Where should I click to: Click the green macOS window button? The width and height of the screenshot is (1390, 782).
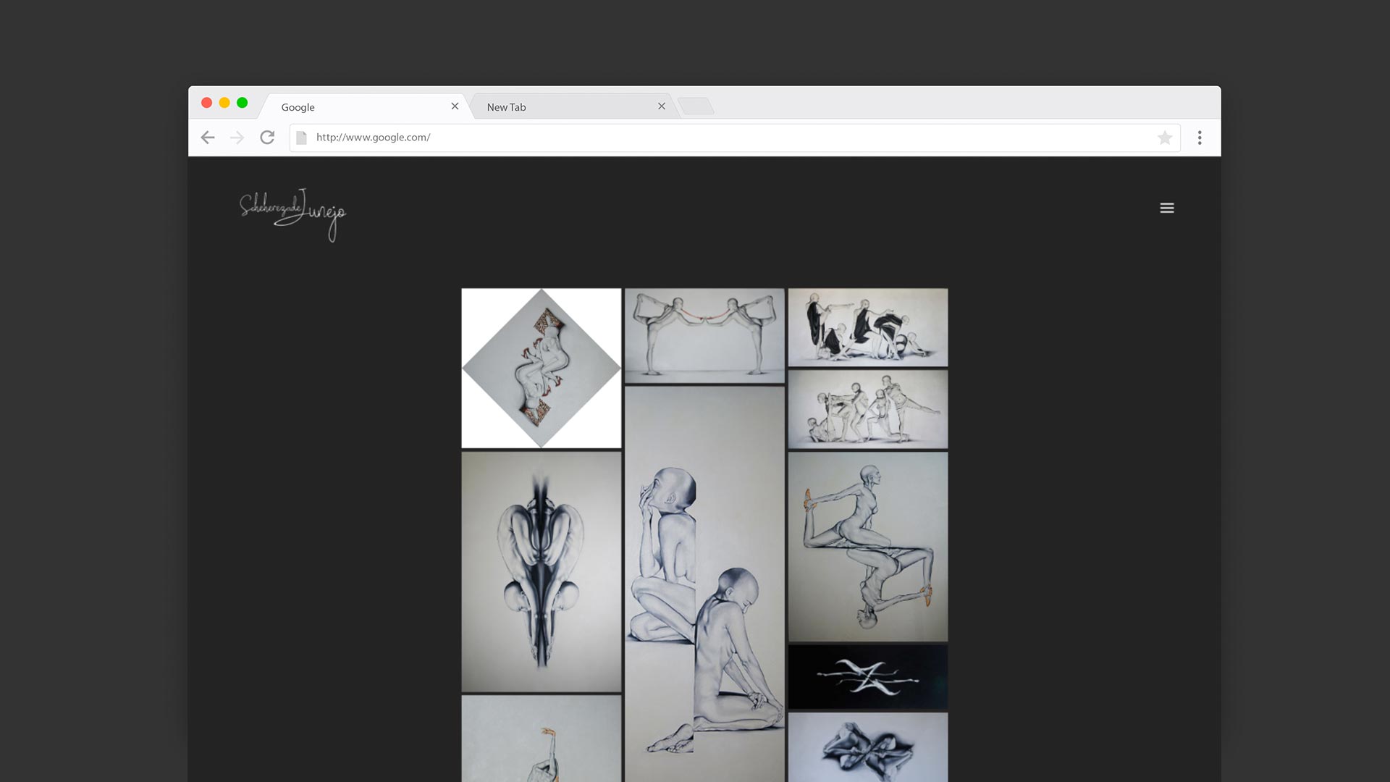pyautogui.click(x=243, y=103)
